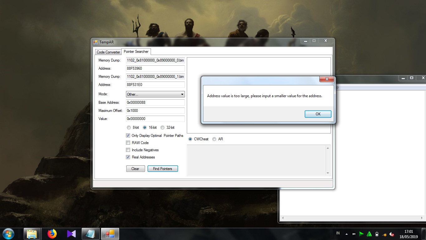Click OK in the address error dialog
This screenshot has height=240, width=426.
coord(318,114)
